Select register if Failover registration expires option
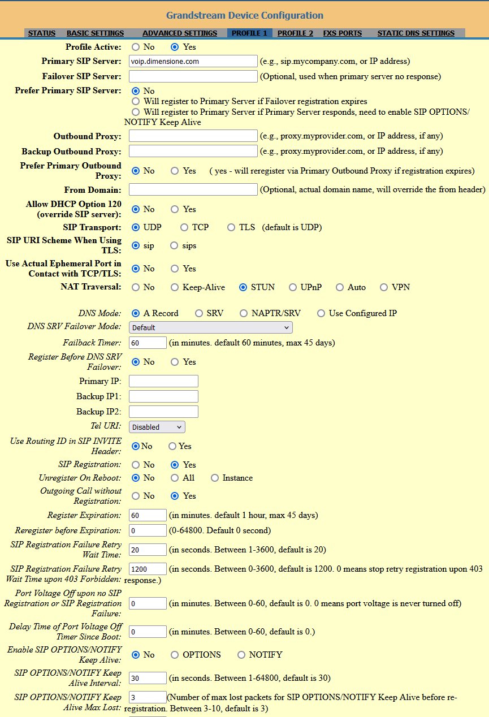Viewport: 489px width, 717px height. pyautogui.click(x=136, y=101)
